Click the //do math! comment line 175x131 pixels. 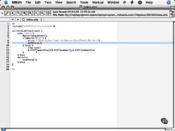(34, 48)
